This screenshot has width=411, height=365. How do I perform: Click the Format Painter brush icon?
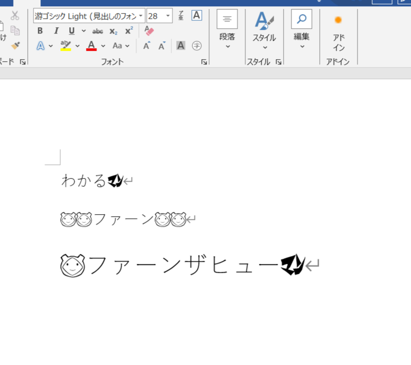click(15, 46)
